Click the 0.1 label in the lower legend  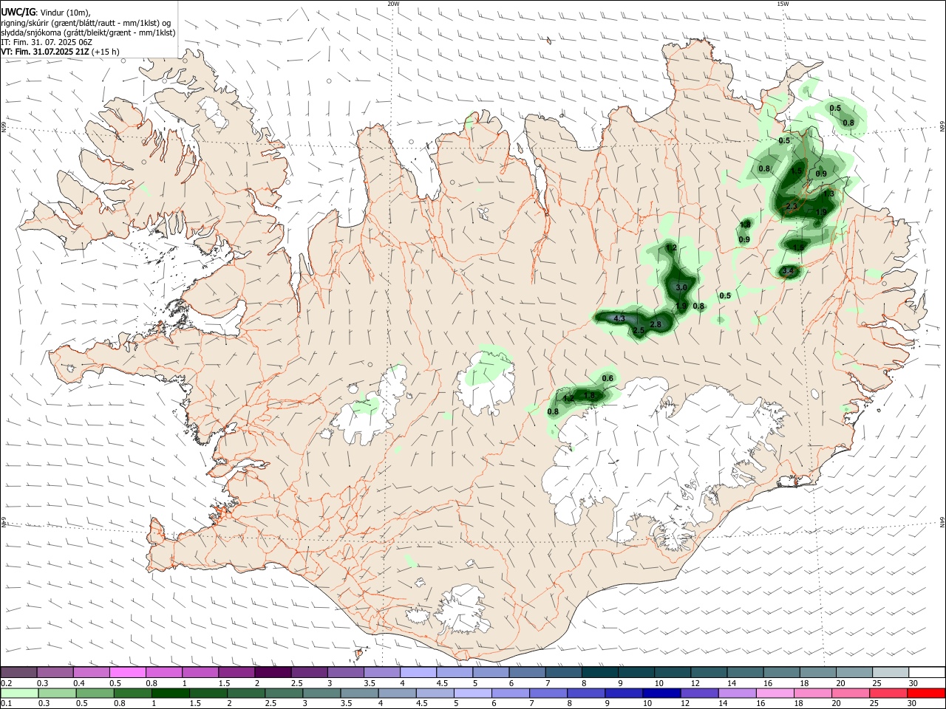point(6,704)
